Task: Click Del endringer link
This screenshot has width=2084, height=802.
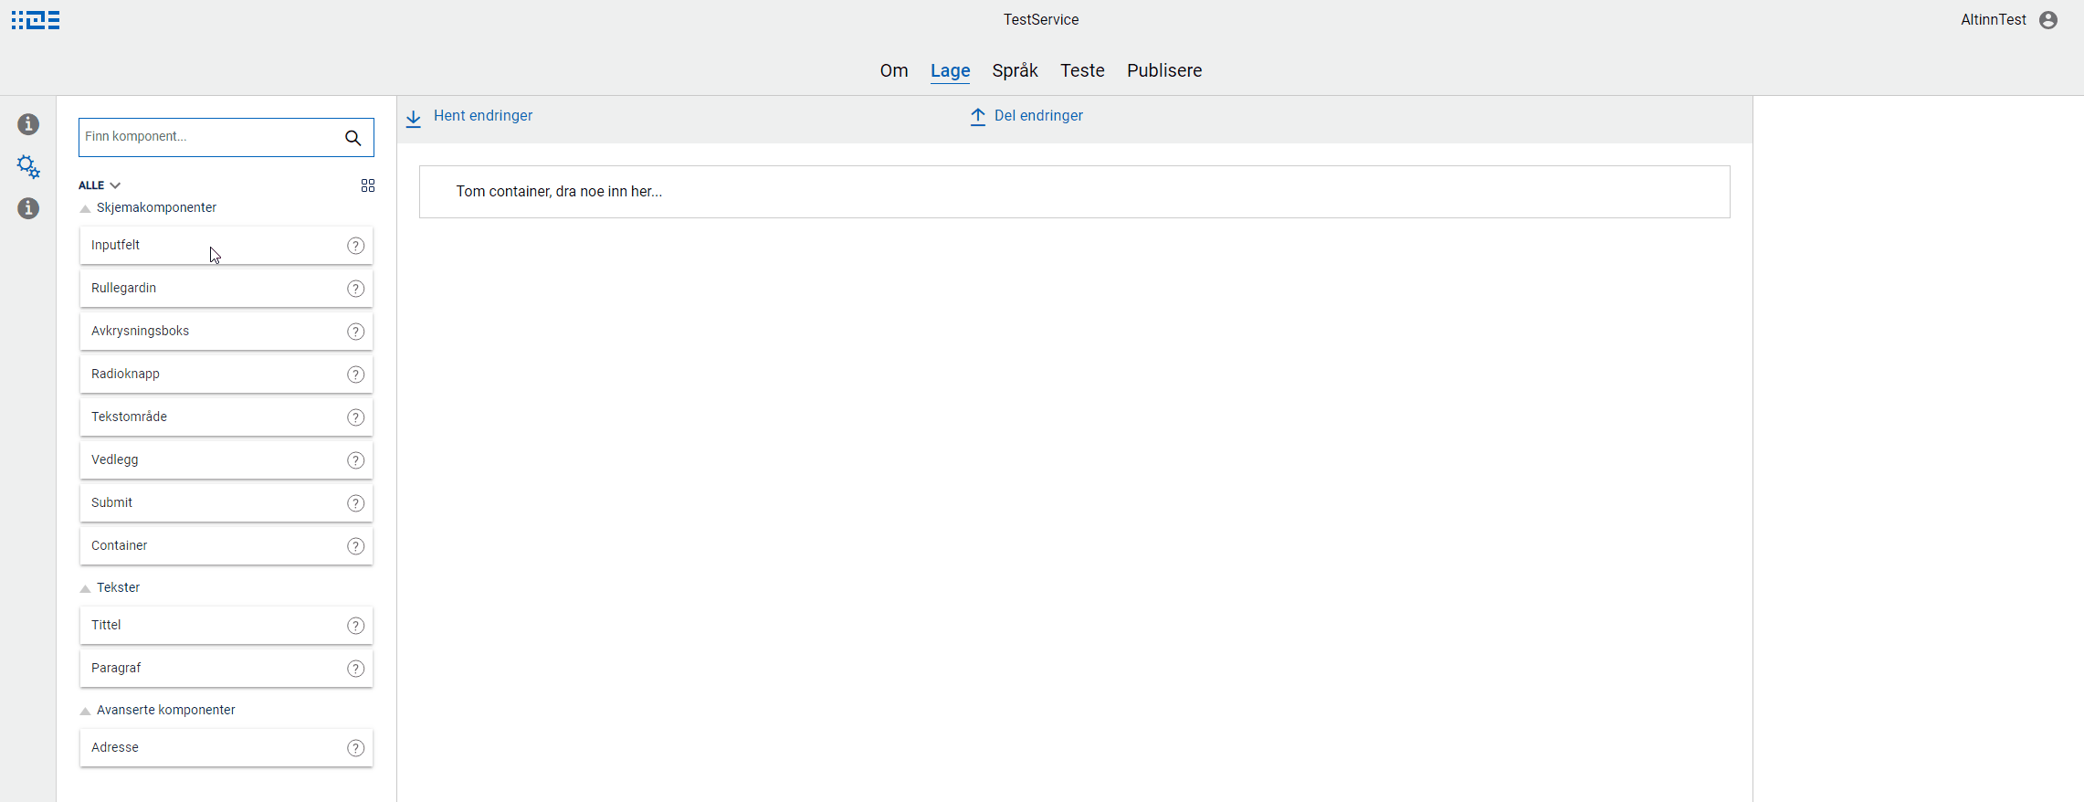Action: tap(1038, 116)
